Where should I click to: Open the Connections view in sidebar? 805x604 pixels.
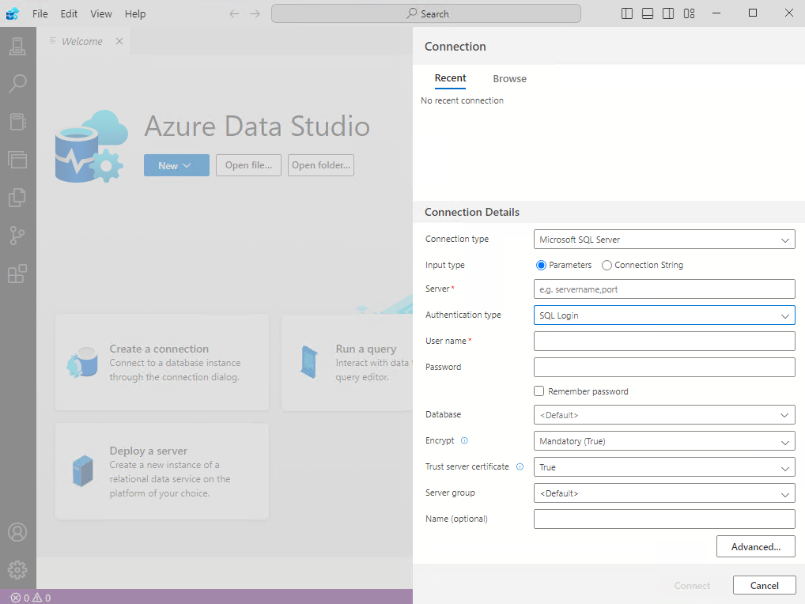click(x=17, y=47)
